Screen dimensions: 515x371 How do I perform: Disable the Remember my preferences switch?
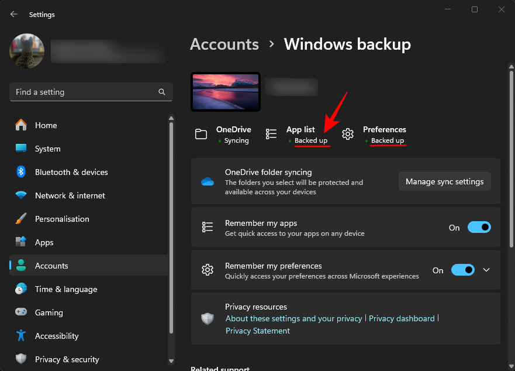[462, 270]
